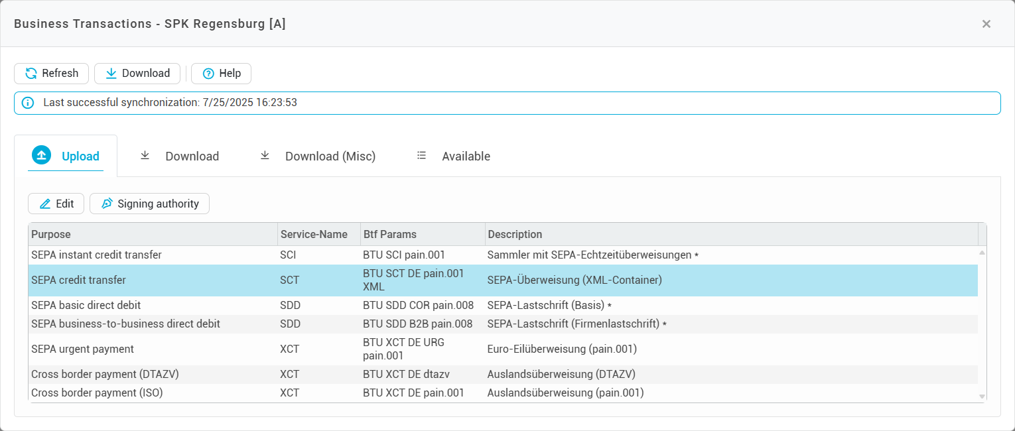
Task: Click the info icon beside synchronization message
Action: [x=27, y=103]
